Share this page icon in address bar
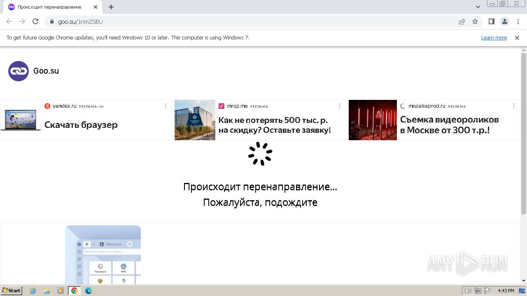Viewport: 527px width, 296px height. coord(462,22)
